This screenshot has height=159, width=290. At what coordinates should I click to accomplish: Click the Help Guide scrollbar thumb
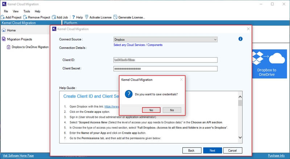240,103
